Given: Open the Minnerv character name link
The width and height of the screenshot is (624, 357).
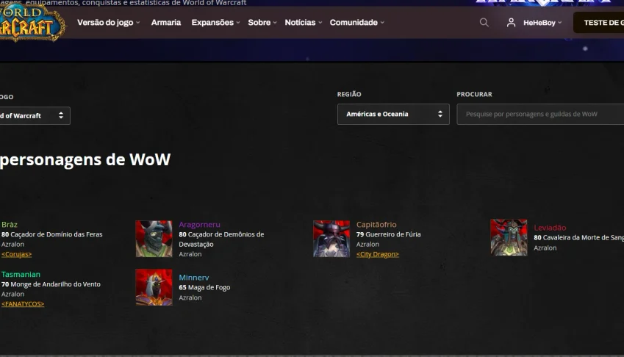Looking at the screenshot, I should 194,278.
